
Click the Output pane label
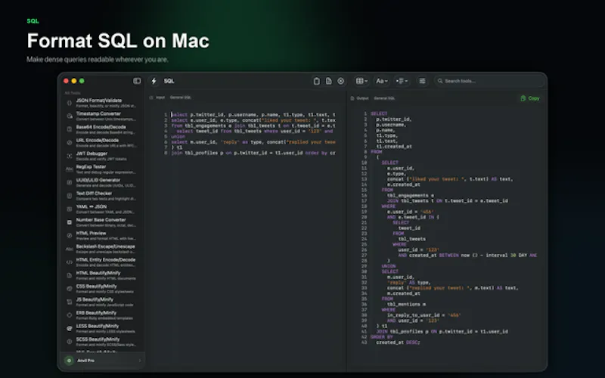click(x=362, y=98)
